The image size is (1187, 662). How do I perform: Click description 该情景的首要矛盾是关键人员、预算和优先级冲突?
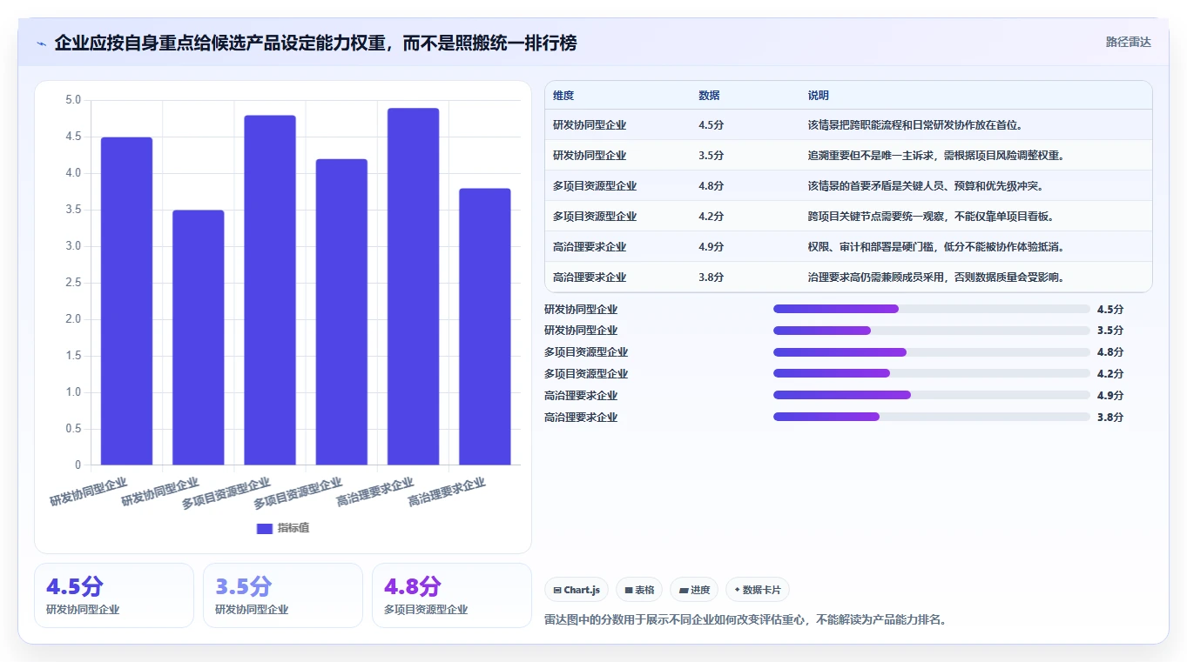pos(926,186)
